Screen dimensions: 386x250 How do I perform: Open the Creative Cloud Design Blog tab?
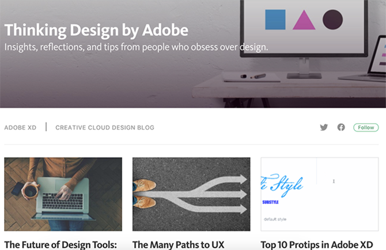[105, 128]
